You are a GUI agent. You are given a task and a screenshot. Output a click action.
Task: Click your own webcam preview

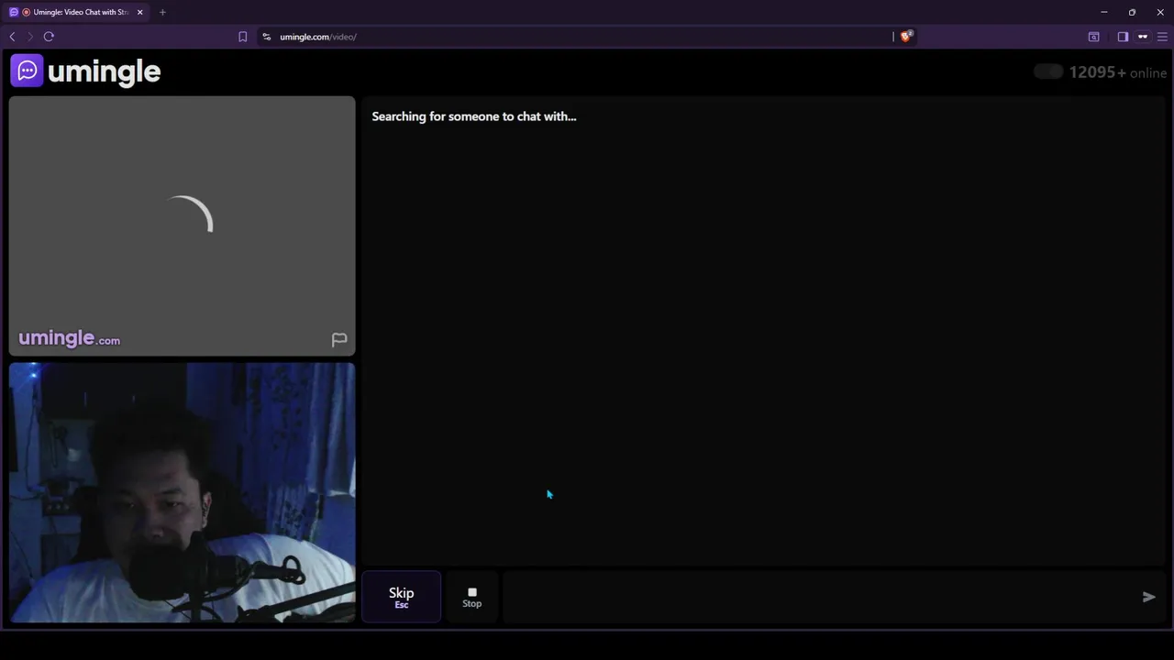tap(182, 493)
